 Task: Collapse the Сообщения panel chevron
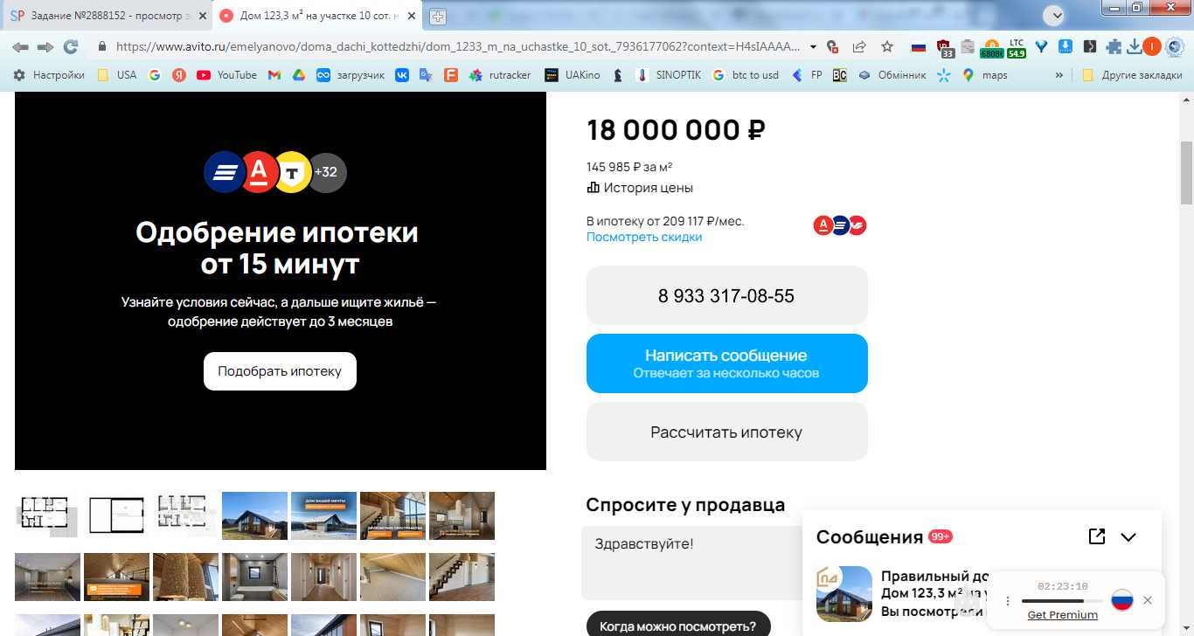coord(1128,537)
